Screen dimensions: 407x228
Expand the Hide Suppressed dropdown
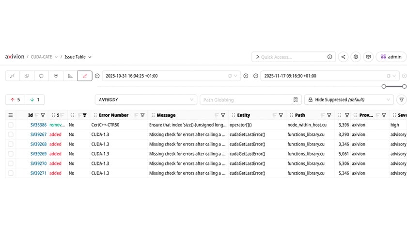[348, 99]
